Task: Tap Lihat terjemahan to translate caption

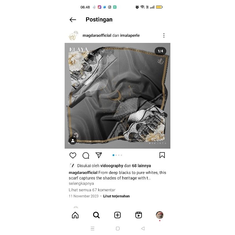Action: (x=116, y=196)
